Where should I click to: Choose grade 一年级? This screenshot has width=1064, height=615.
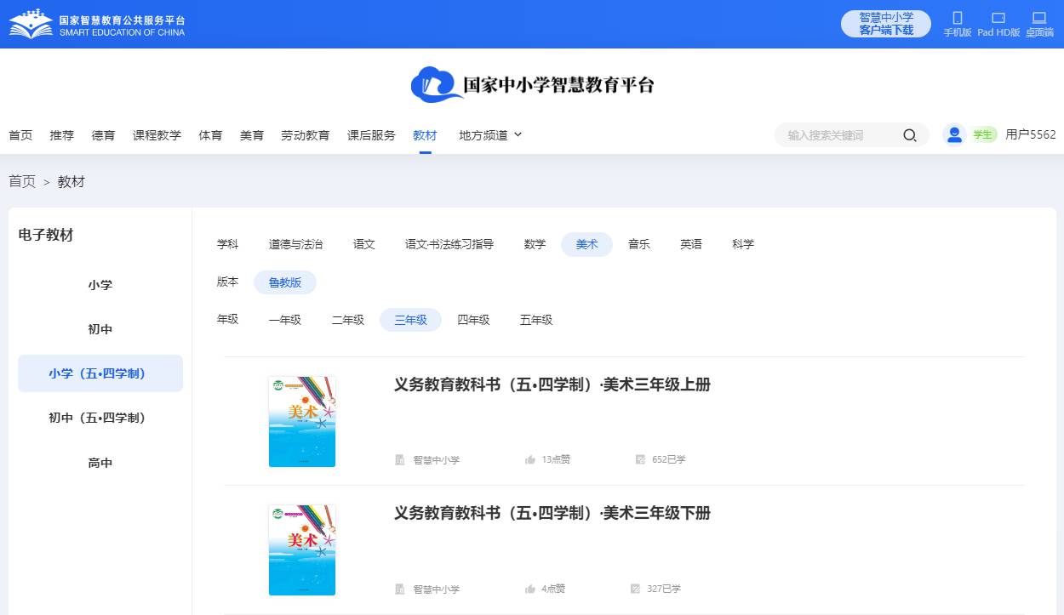coord(285,320)
